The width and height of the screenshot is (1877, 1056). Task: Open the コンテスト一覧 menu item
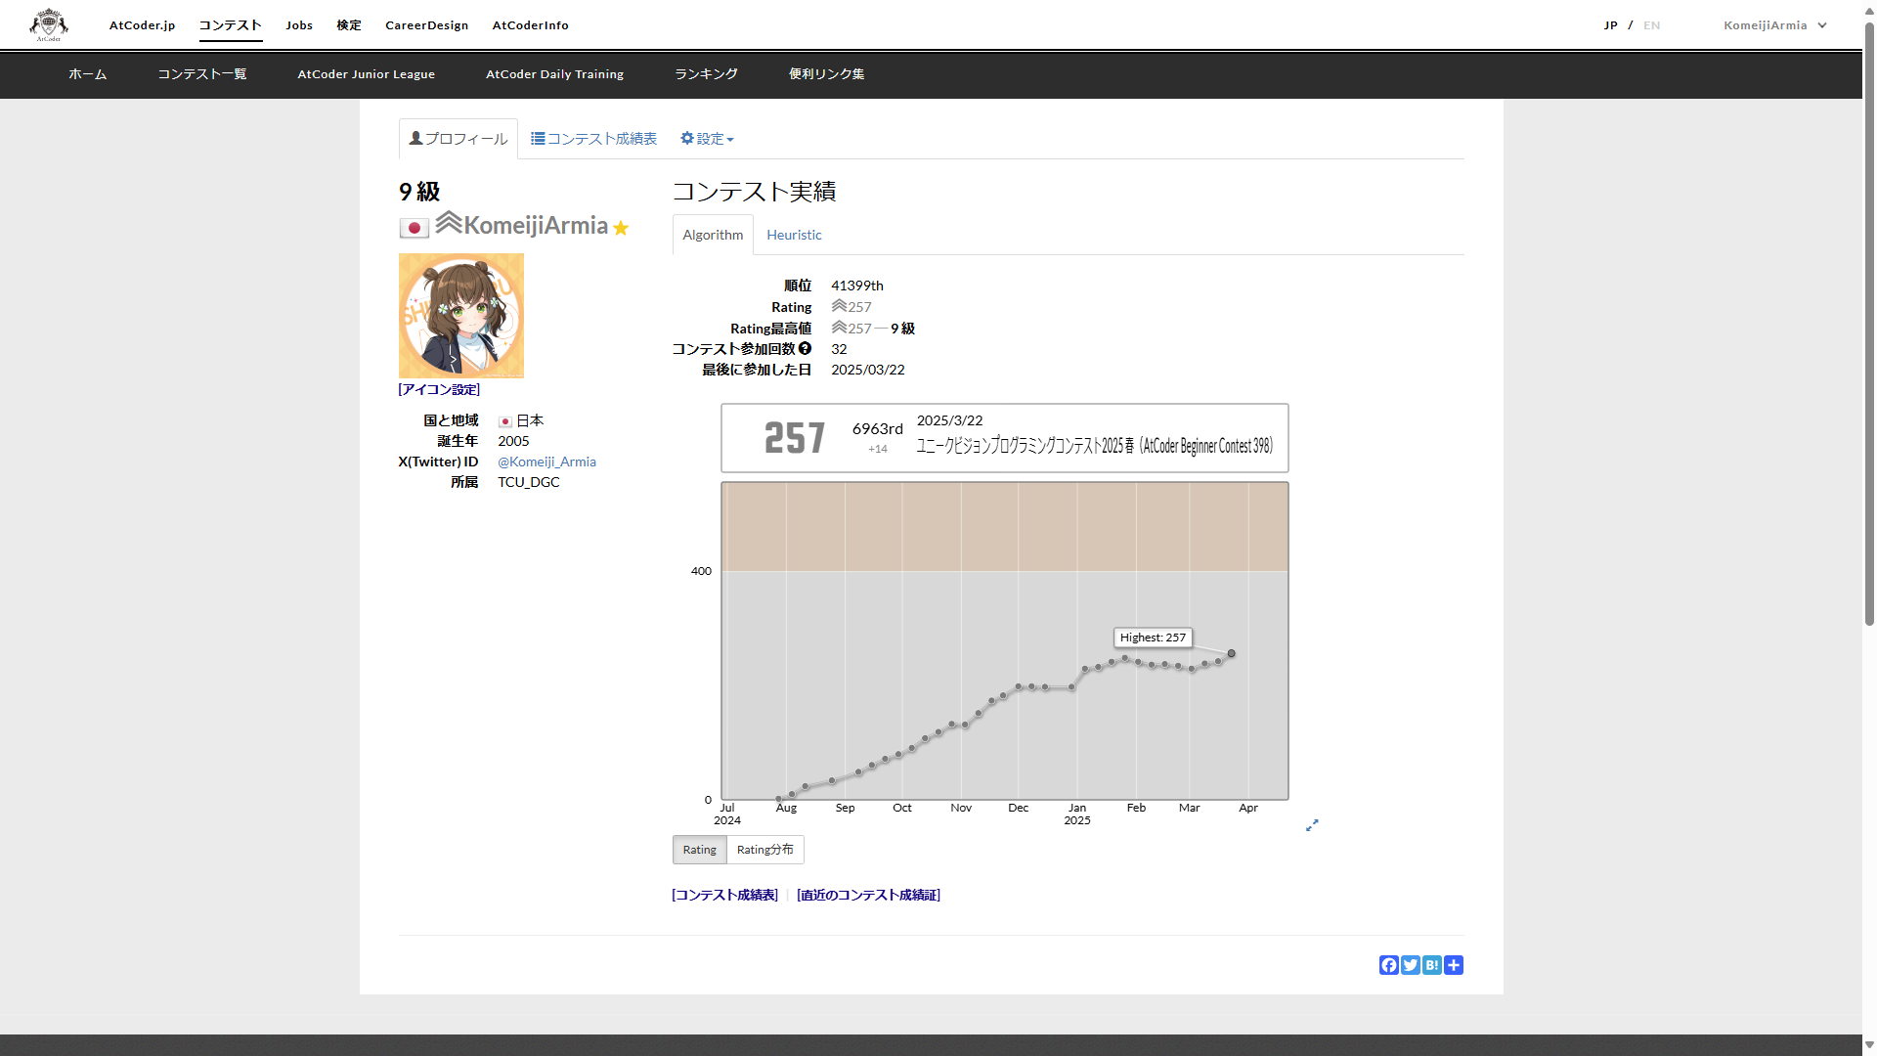tap(201, 73)
